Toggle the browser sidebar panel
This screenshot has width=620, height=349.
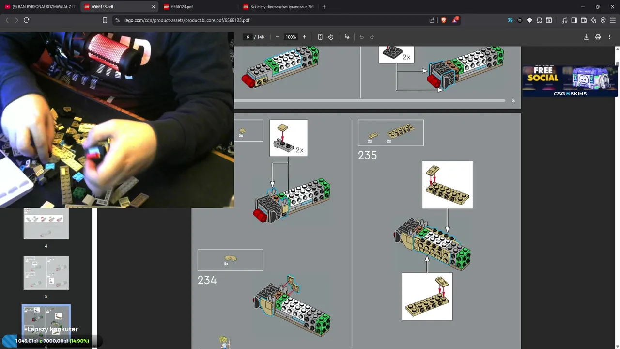[574, 20]
